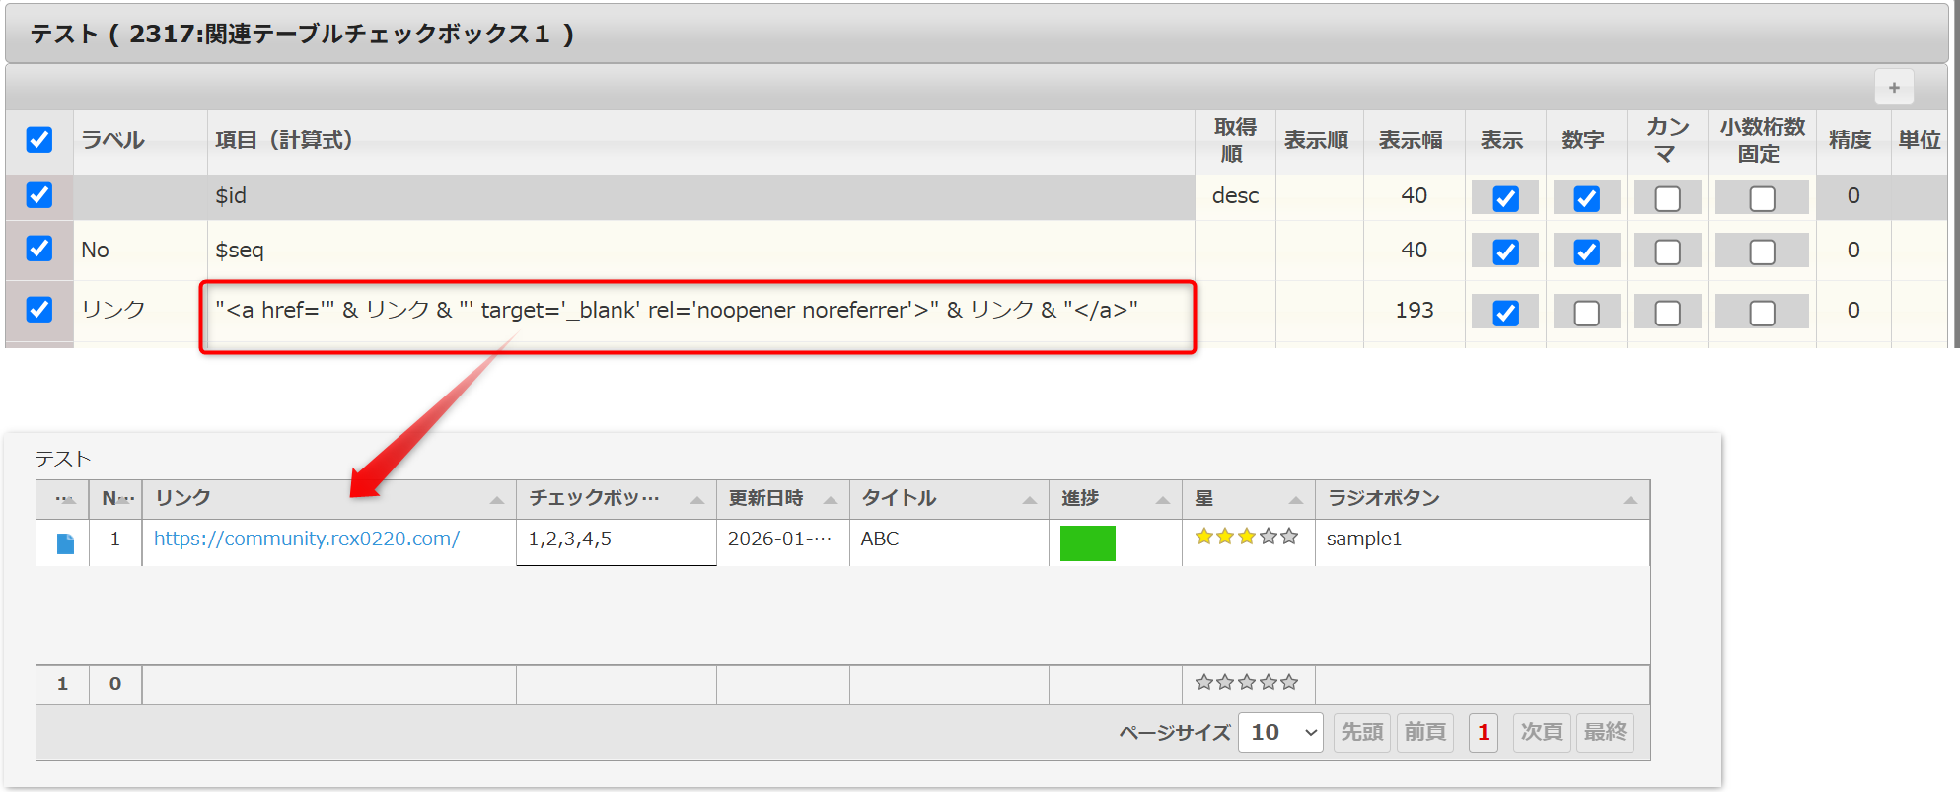Click the sort arrow on リンク column
The image size is (1960, 792).
[x=497, y=501]
